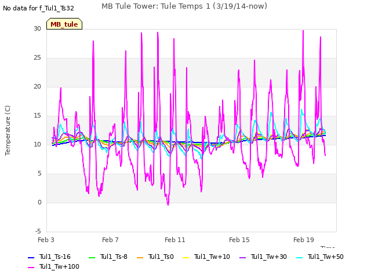Click the Feb 15 x-axis tick label
The width and height of the screenshot is (371, 278).
[239, 240]
